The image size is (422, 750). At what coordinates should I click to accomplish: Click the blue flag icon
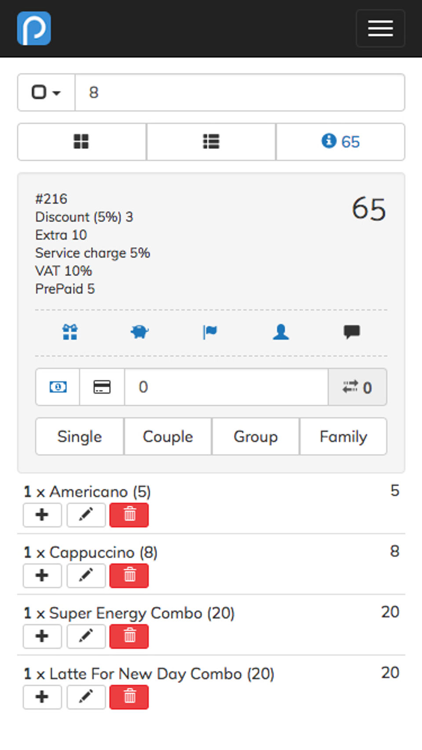(210, 332)
